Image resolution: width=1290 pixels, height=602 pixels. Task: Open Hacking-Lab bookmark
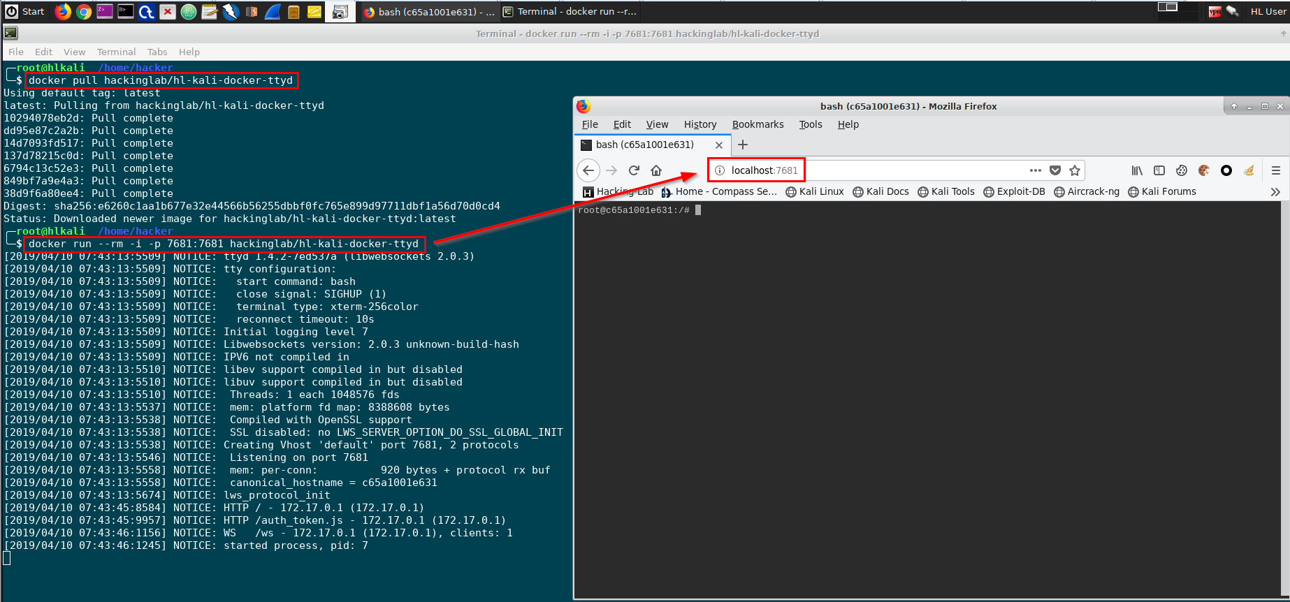point(618,191)
